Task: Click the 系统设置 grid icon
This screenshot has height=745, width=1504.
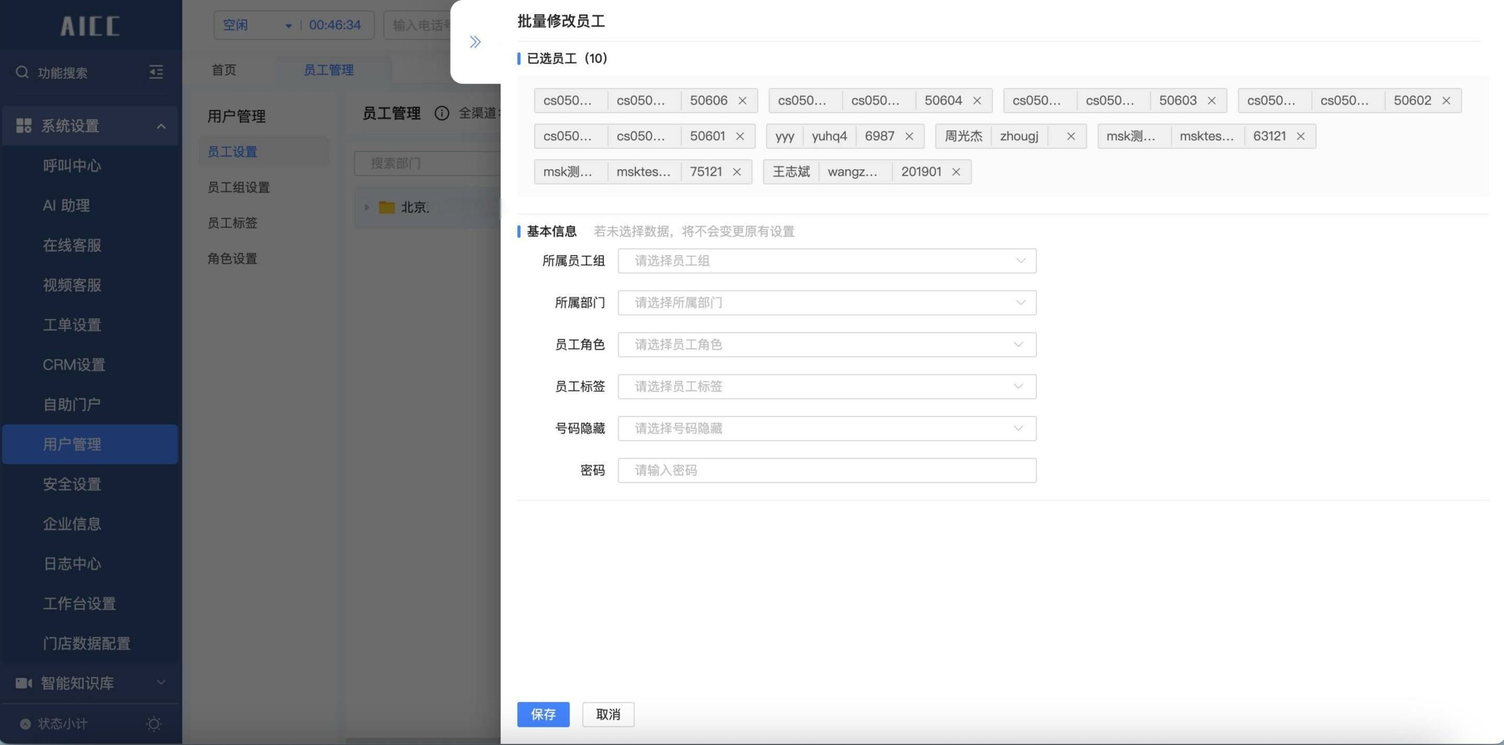Action: 23,126
